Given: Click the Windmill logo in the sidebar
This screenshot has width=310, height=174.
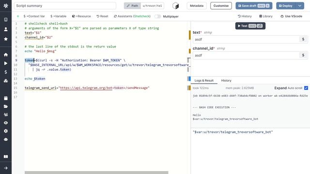Looking at the screenshot, I should (x=6, y=6).
